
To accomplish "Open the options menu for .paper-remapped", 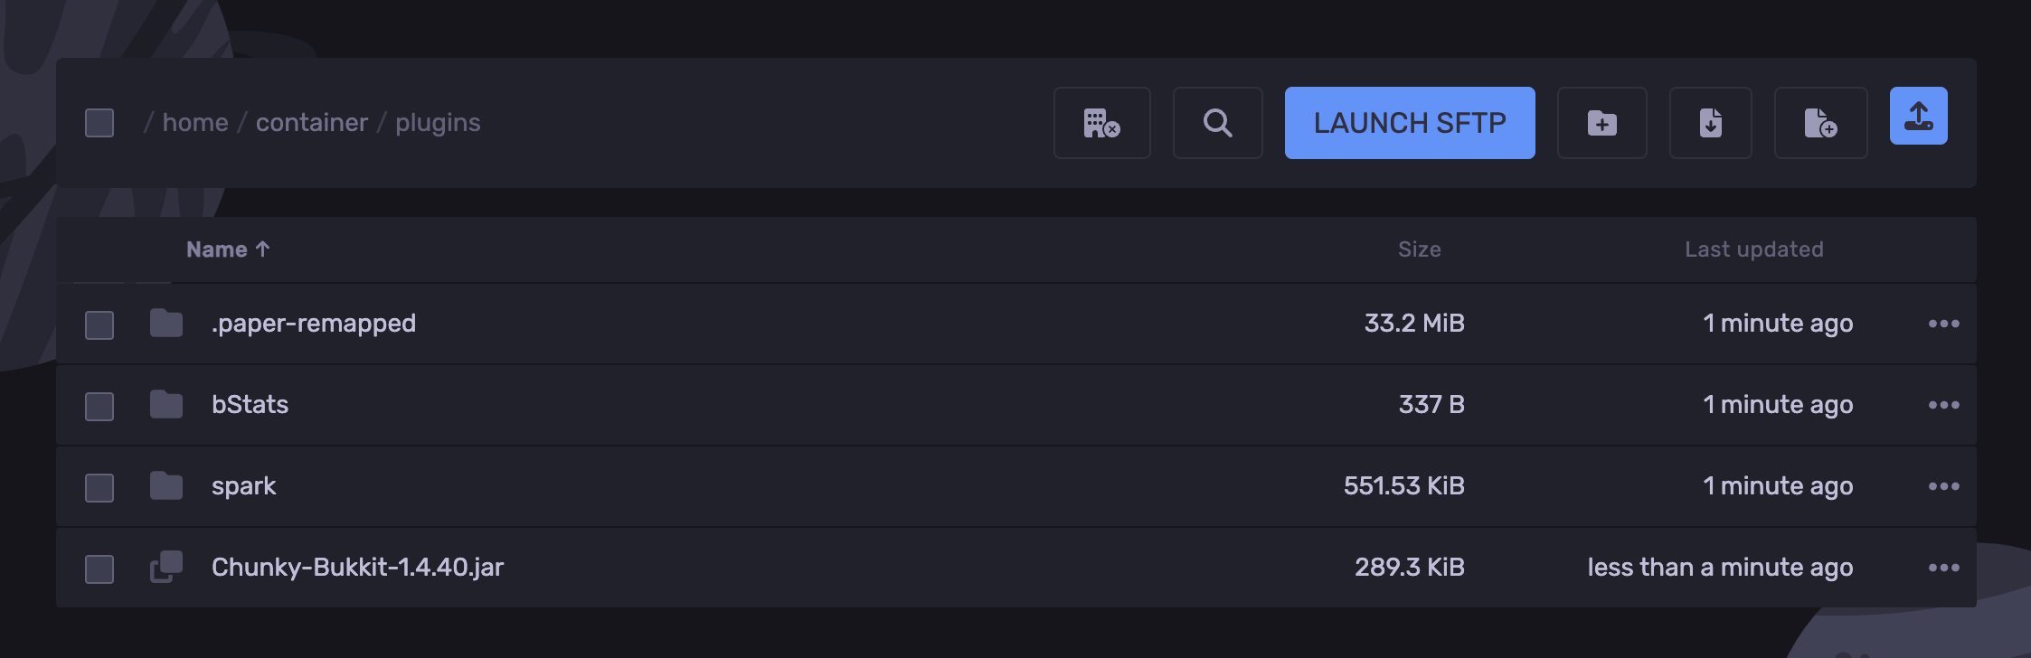I will (x=1943, y=324).
